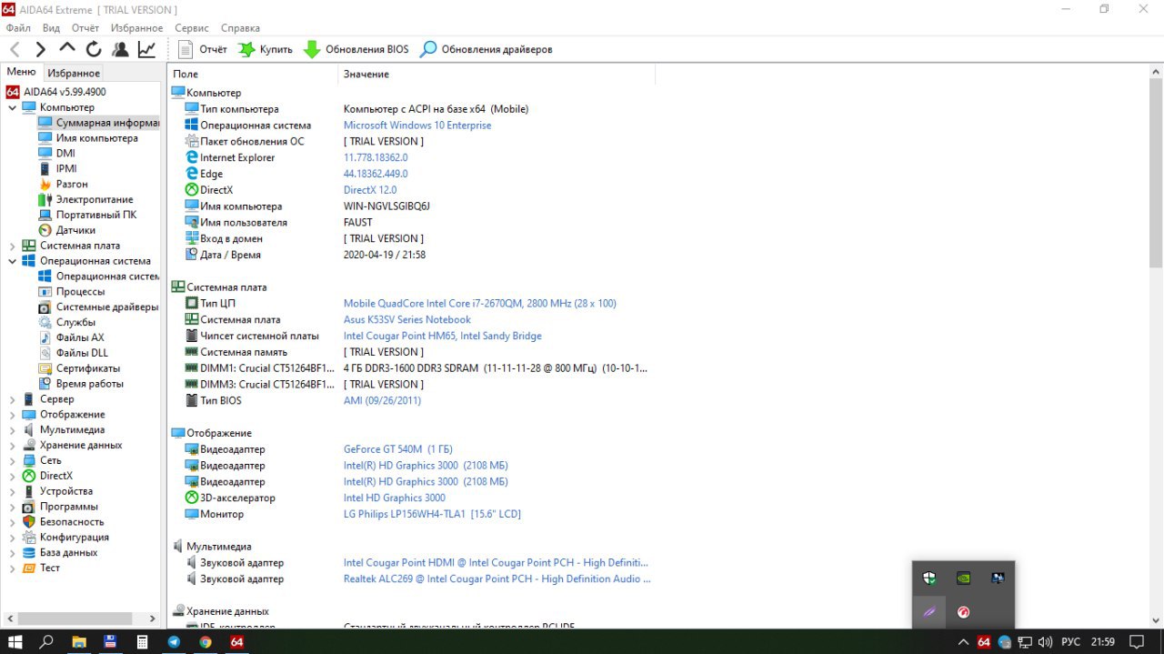Image resolution: width=1164 pixels, height=654 pixels.
Task: Collapse the Компьютер tree node
Action: point(12,107)
